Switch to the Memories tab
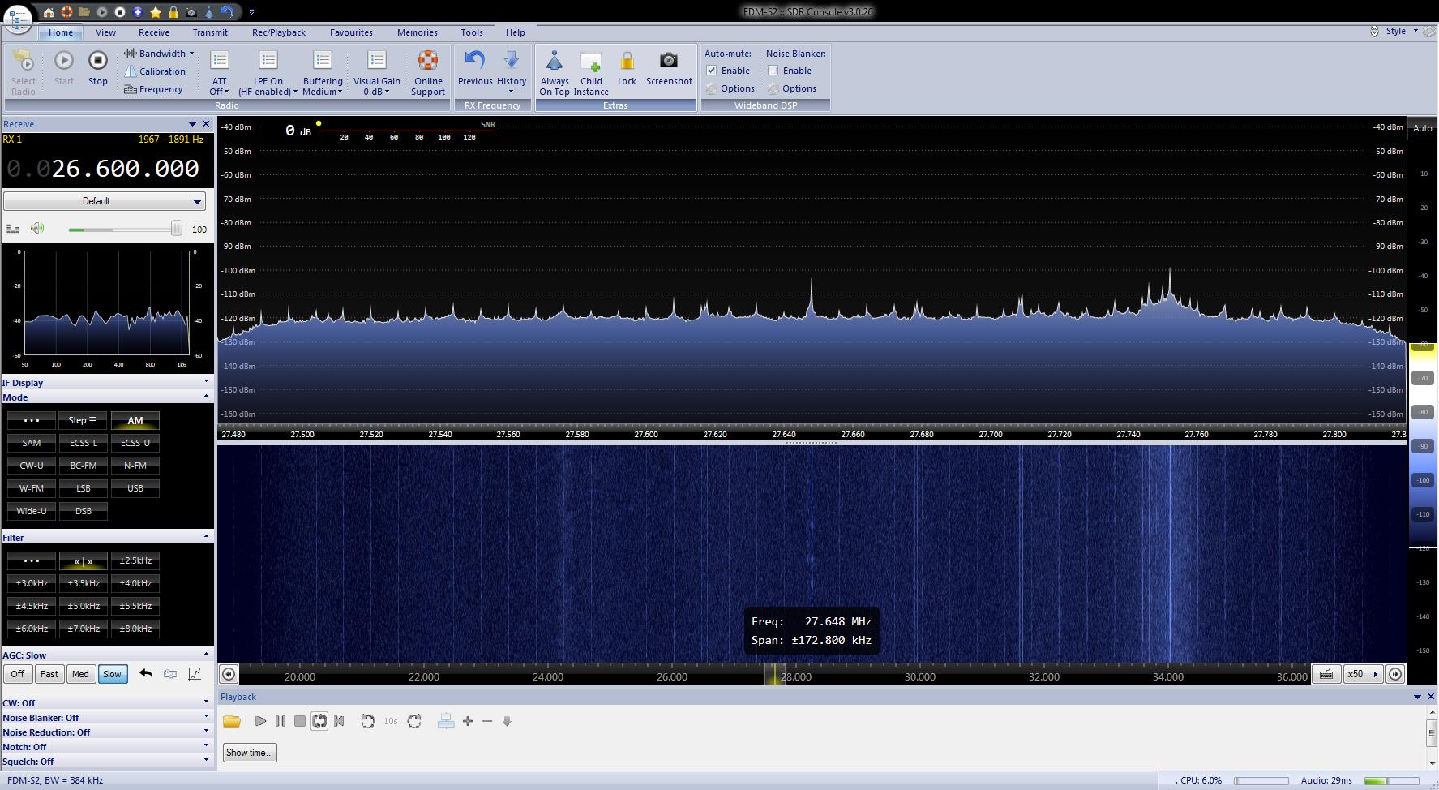This screenshot has width=1439, height=790. [417, 32]
